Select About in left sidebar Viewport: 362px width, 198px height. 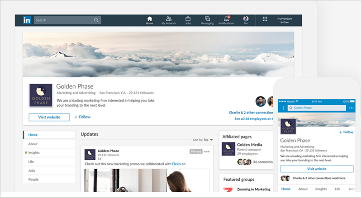point(49,144)
